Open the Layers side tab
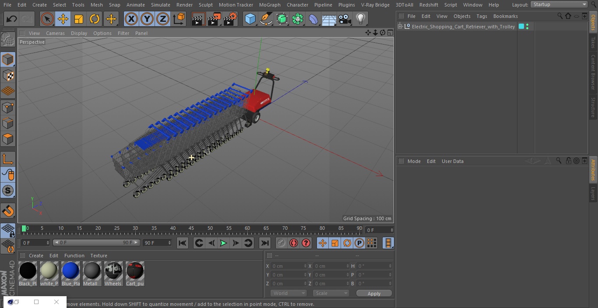The image size is (598, 308). pyautogui.click(x=593, y=193)
